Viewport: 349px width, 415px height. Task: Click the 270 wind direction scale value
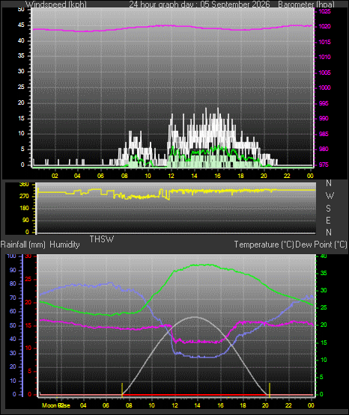pos(24,196)
